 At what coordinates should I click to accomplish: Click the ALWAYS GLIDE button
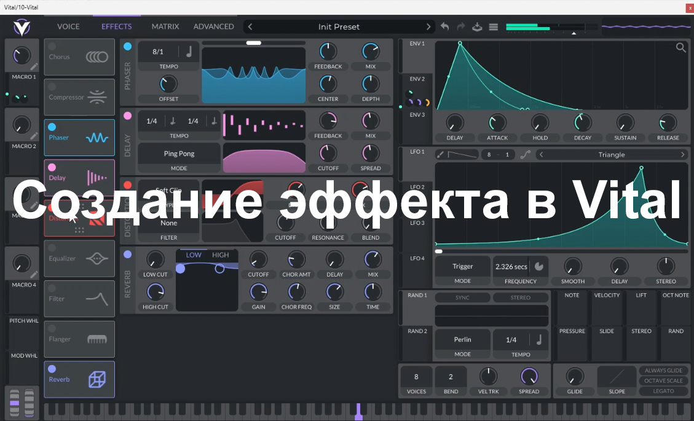[663, 371]
